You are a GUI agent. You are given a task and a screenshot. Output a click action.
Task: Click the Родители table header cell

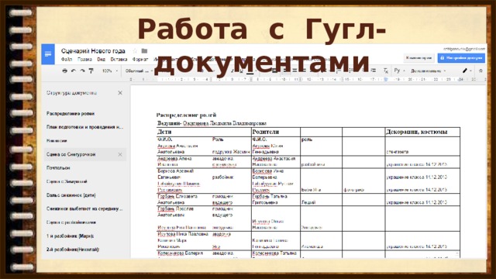[x=276, y=132]
